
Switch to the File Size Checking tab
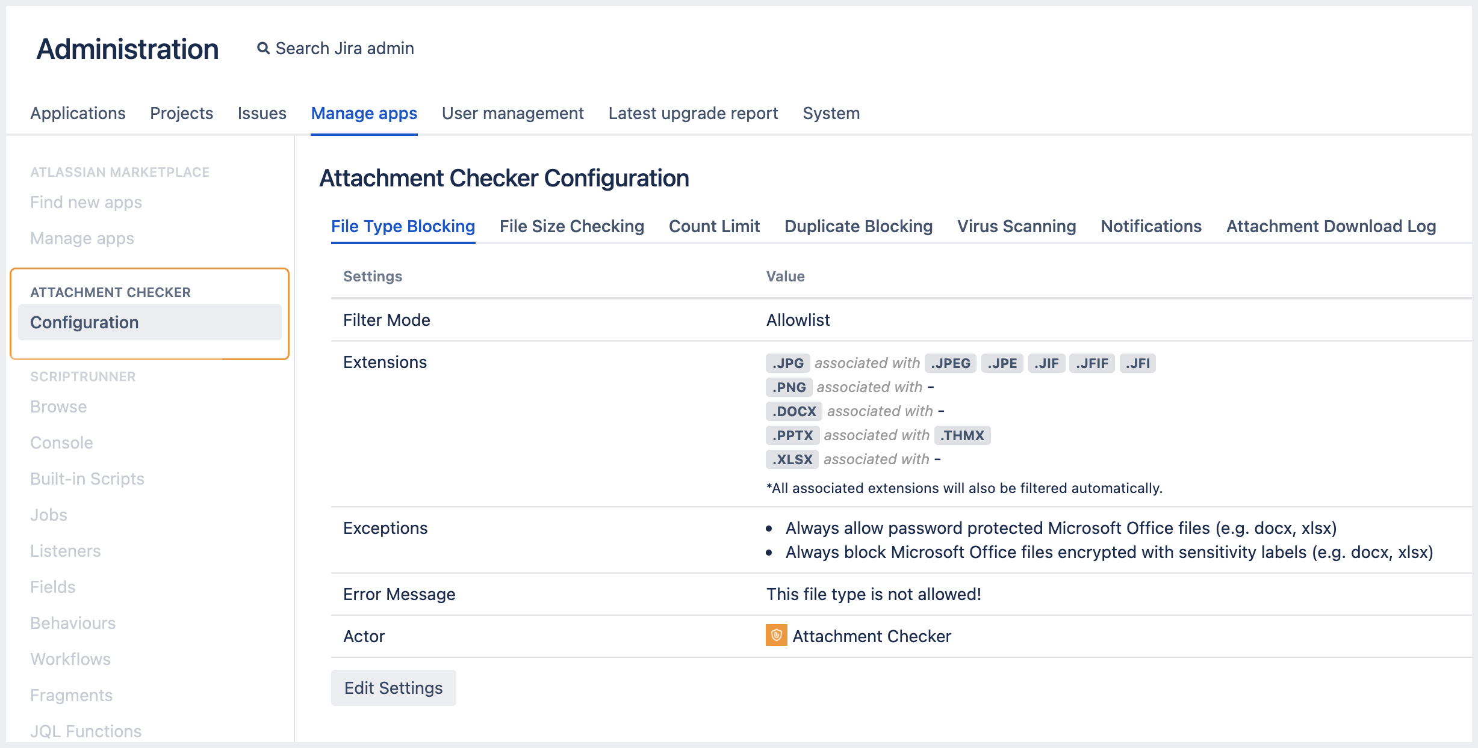coord(571,226)
